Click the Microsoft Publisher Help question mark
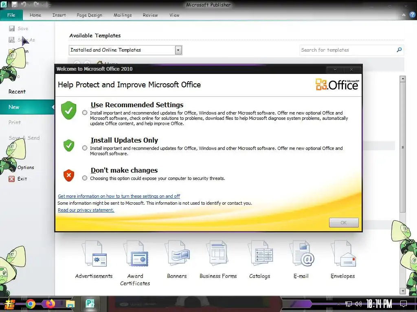The width and height of the screenshot is (417, 312). point(412,15)
